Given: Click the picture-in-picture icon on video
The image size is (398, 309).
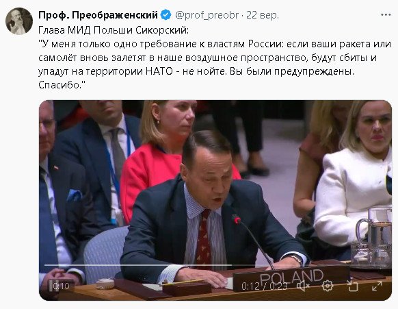Looking at the screenshot, I should click(352, 286).
